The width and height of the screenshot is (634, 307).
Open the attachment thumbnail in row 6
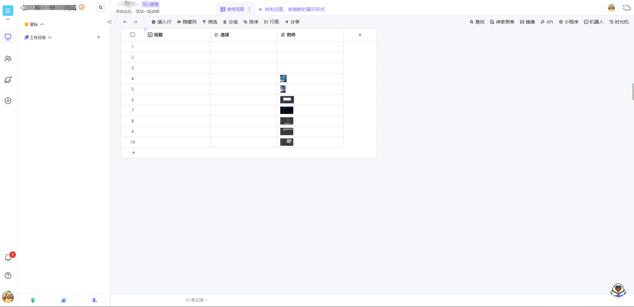[x=287, y=100]
